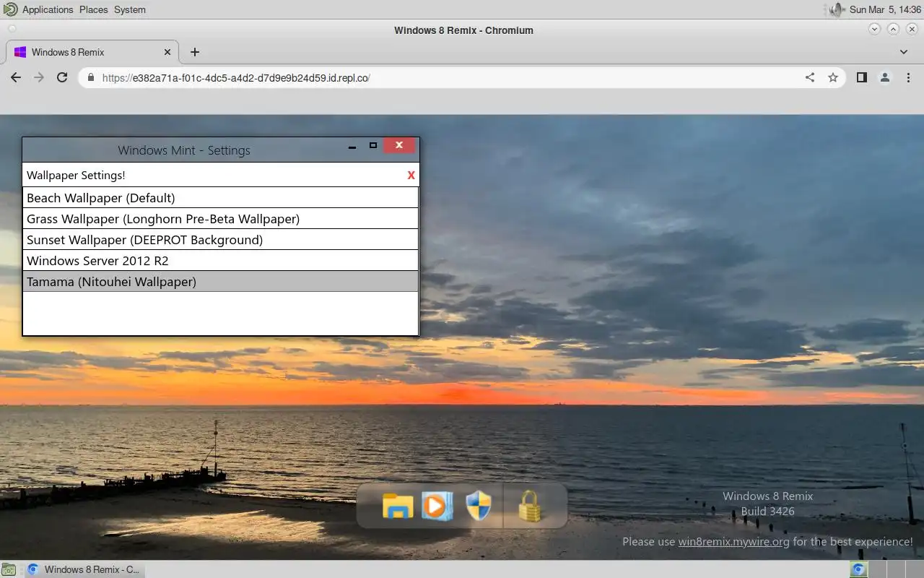Maximize the Windows Mint Settings window

tap(373, 145)
